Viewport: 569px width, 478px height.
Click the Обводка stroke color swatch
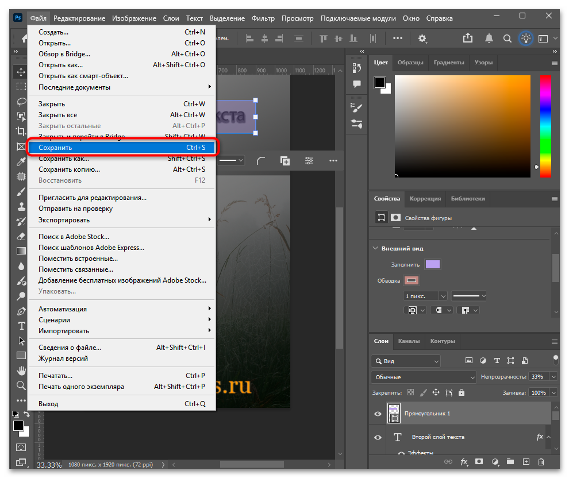pyautogui.click(x=412, y=280)
